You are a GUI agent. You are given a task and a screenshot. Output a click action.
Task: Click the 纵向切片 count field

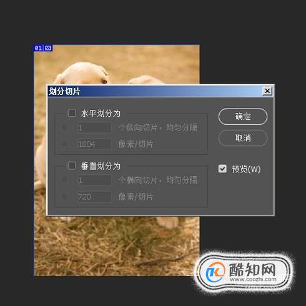[x=94, y=127]
